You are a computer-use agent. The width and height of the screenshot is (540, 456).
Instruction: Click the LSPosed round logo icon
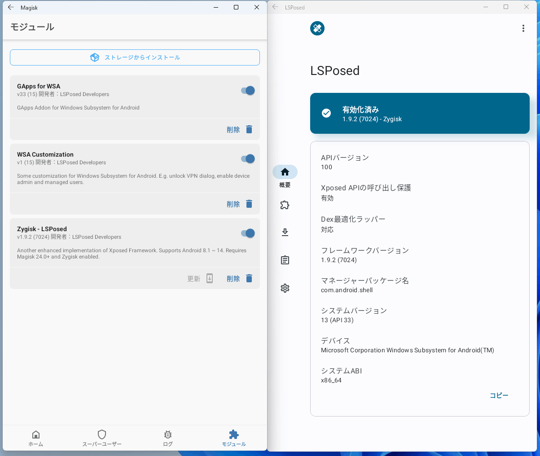click(x=317, y=28)
